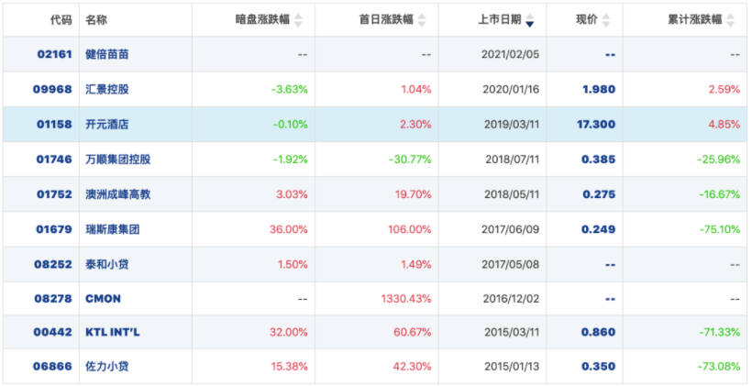Open KTL INT'L stock page
Image resolution: width=752 pixels, height=386 pixels.
(x=113, y=332)
